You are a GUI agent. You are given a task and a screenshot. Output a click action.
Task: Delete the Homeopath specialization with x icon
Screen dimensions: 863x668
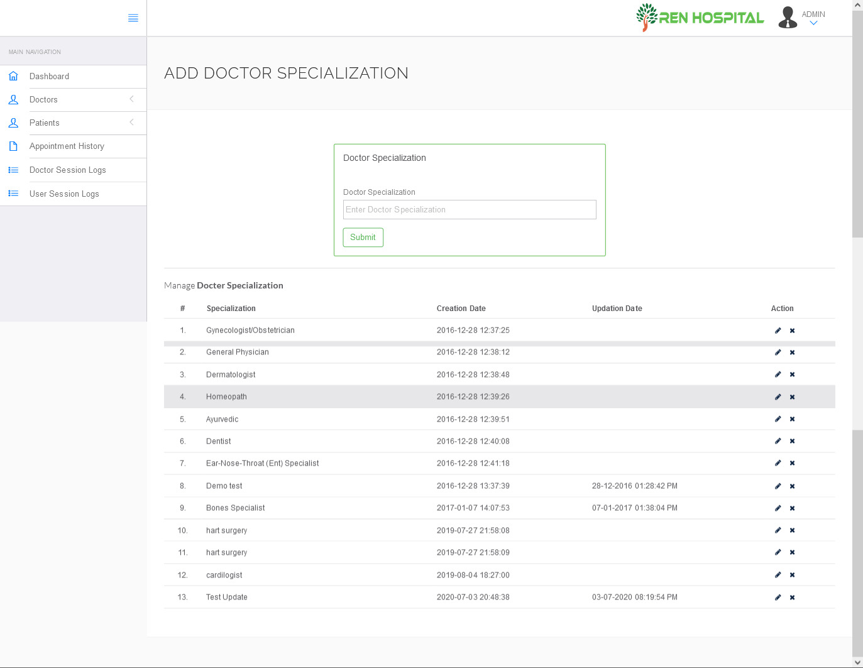[792, 397]
